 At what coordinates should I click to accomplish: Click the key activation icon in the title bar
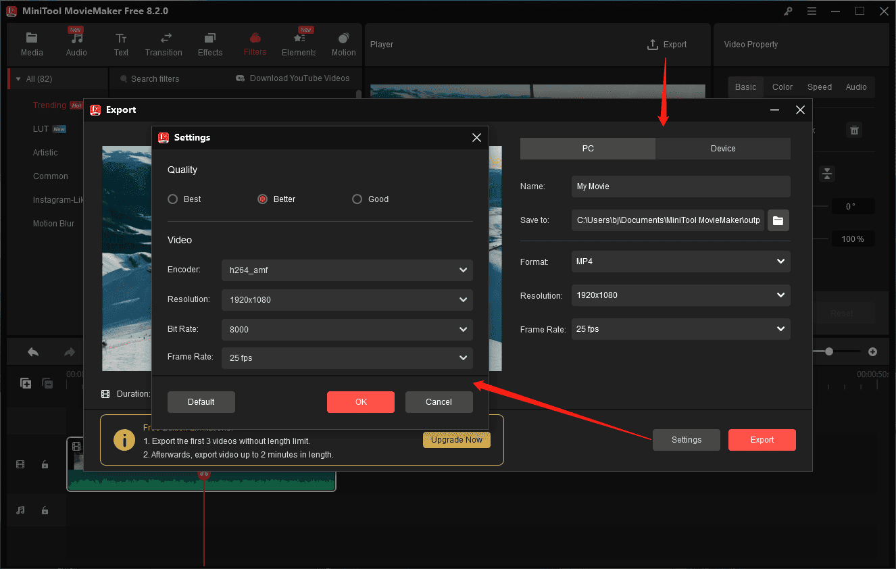click(x=788, y=11)
